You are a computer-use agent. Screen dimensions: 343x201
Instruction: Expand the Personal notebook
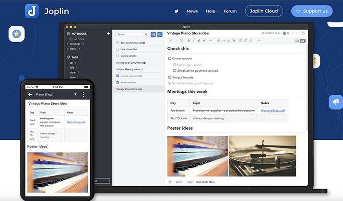67,44
